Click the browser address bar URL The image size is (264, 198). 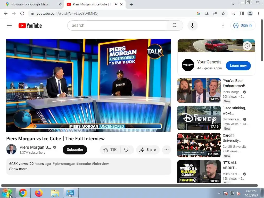coord(67,13)
